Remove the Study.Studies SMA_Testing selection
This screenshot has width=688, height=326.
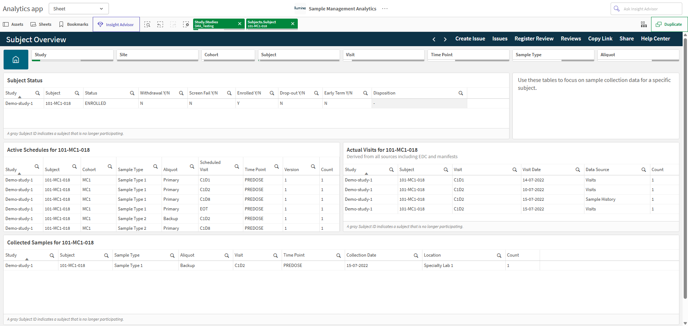pos(240,24)
